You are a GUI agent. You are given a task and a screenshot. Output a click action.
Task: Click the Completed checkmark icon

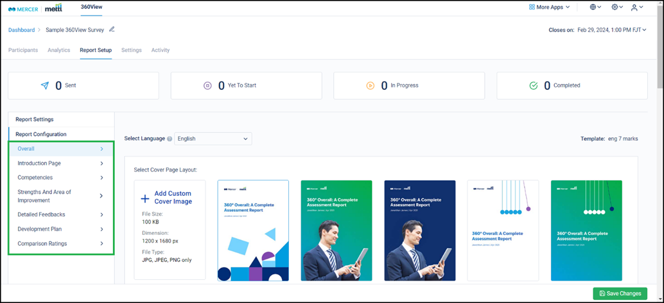coord(534,85)
